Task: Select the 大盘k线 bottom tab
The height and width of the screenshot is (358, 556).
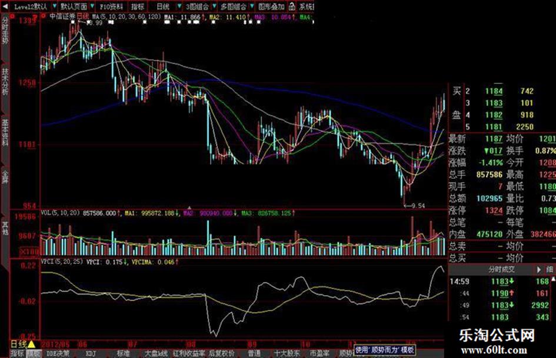Action: pyautogui.click(x=157, y=353)
